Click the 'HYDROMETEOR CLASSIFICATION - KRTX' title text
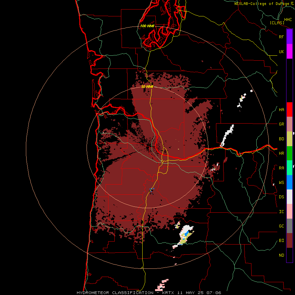 [x=125, y=293]
